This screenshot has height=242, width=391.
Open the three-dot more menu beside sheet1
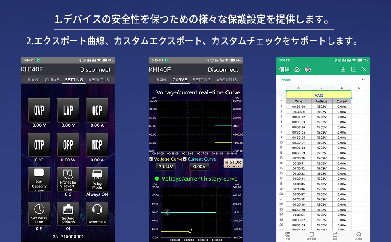click(x=364, y=80)
